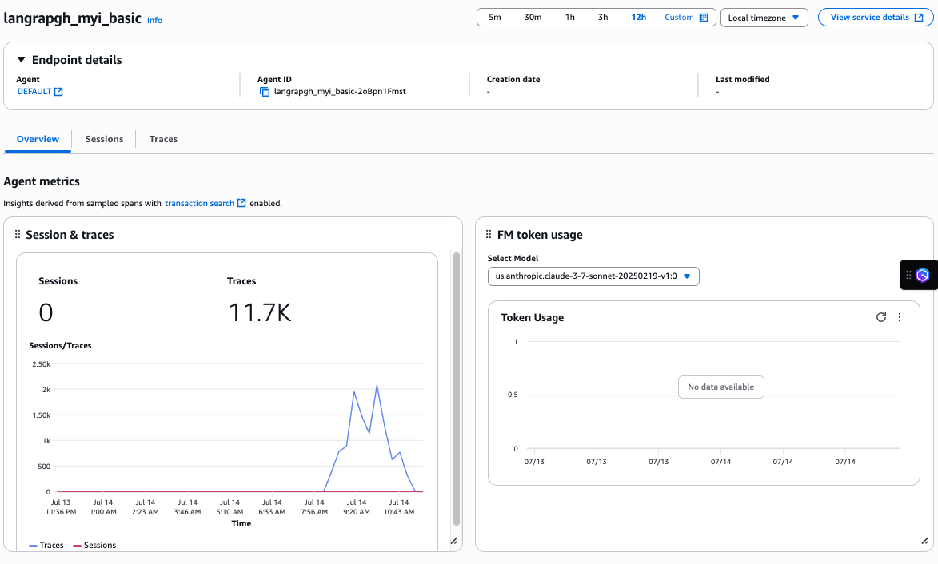Open the Select Model dropdown
This screenshot has width=938, height=564.
[x=593, y=276]
